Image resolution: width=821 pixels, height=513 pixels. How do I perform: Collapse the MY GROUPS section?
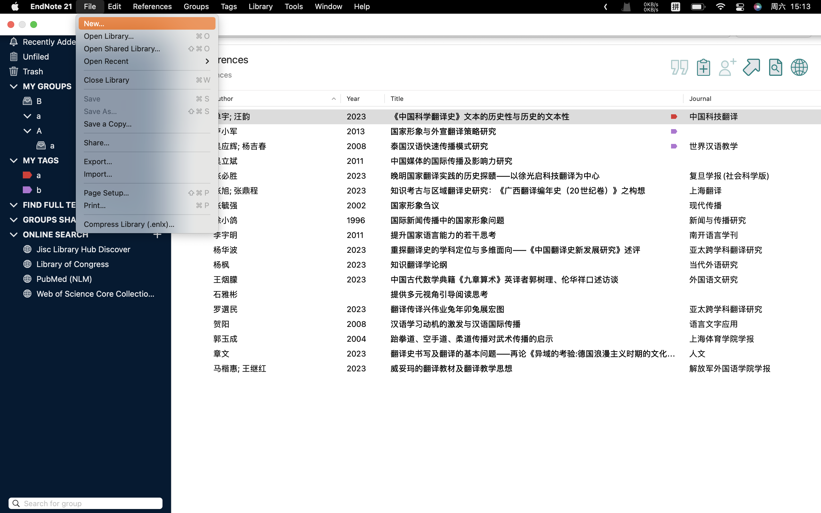[x=14, y=87]
